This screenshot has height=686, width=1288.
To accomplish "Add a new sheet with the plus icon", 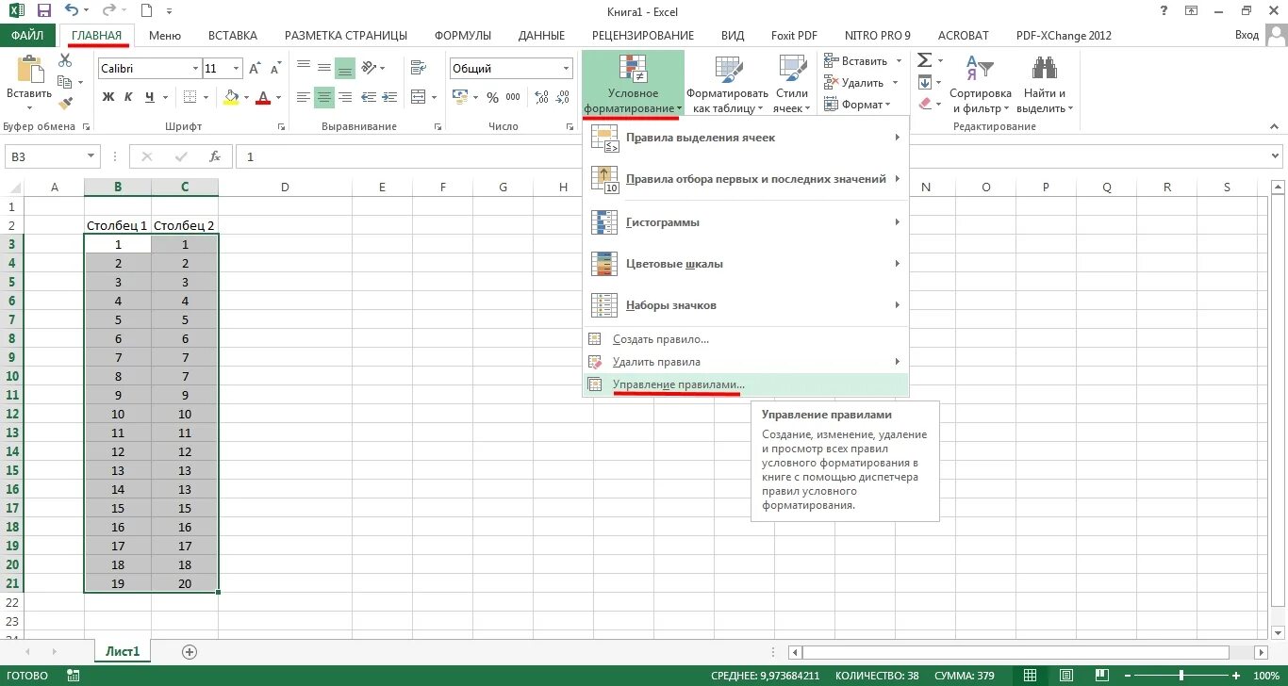I will coord(190,651).
